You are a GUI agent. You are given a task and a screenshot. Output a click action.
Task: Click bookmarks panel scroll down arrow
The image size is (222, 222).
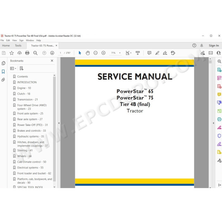[x=54, y=187]
